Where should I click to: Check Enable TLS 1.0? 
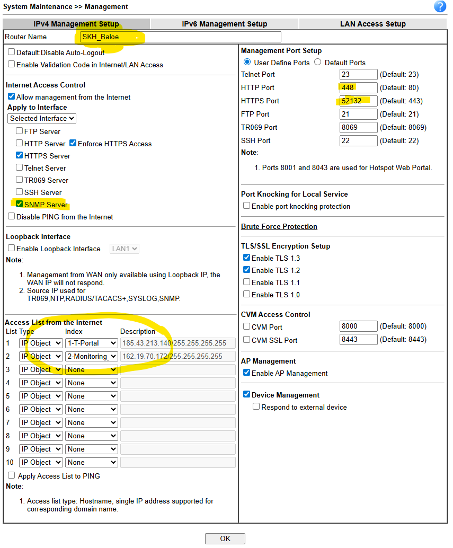[246, 294]
